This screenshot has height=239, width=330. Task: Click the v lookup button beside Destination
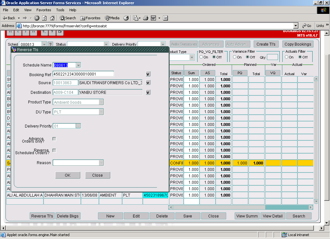[148, 92]
